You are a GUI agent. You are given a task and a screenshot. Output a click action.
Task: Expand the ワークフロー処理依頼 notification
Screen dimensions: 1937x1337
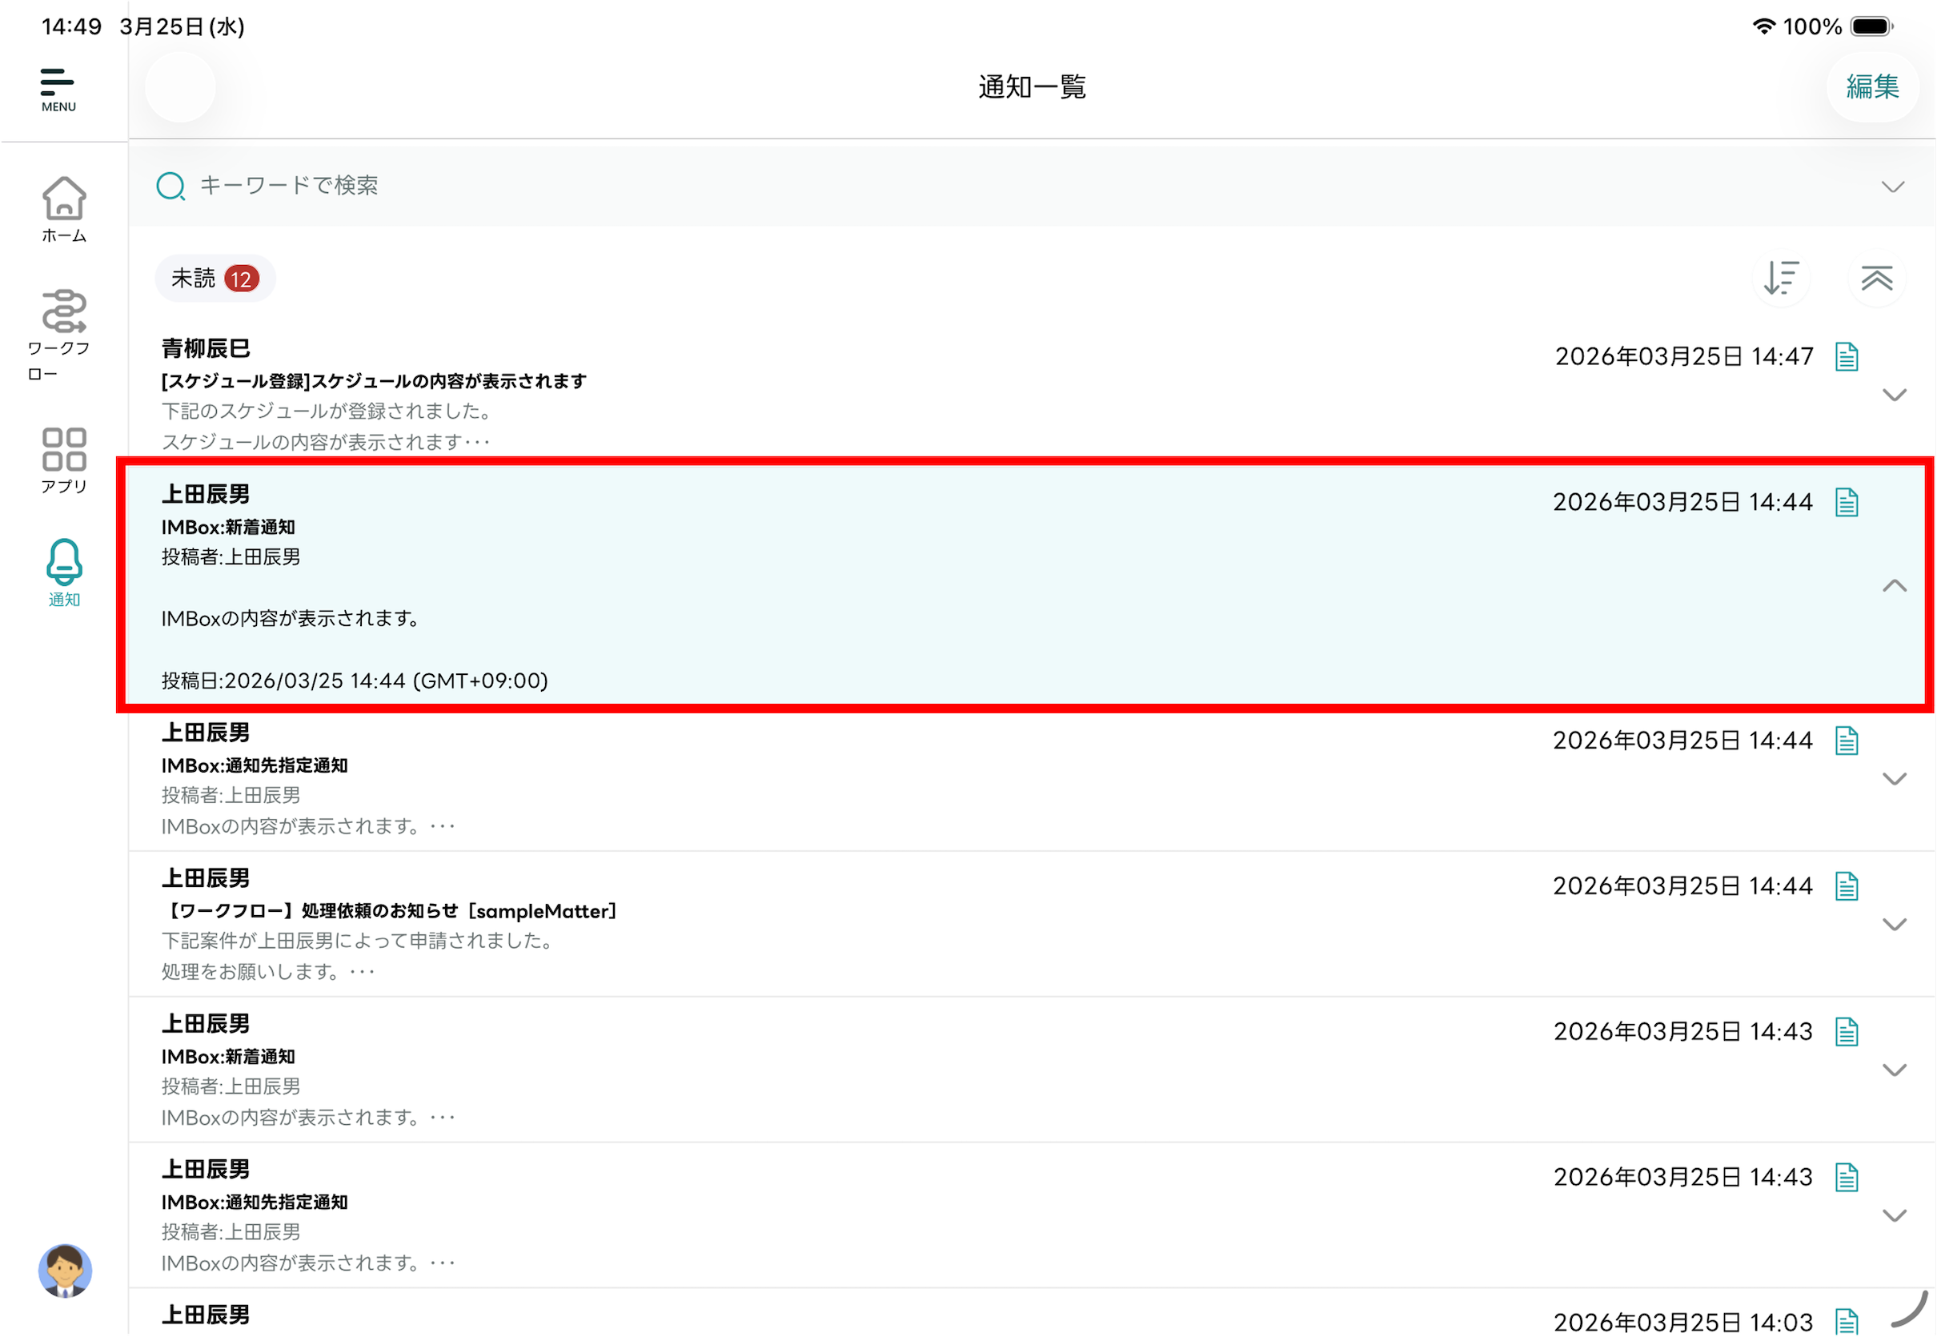click(1894, 924)
